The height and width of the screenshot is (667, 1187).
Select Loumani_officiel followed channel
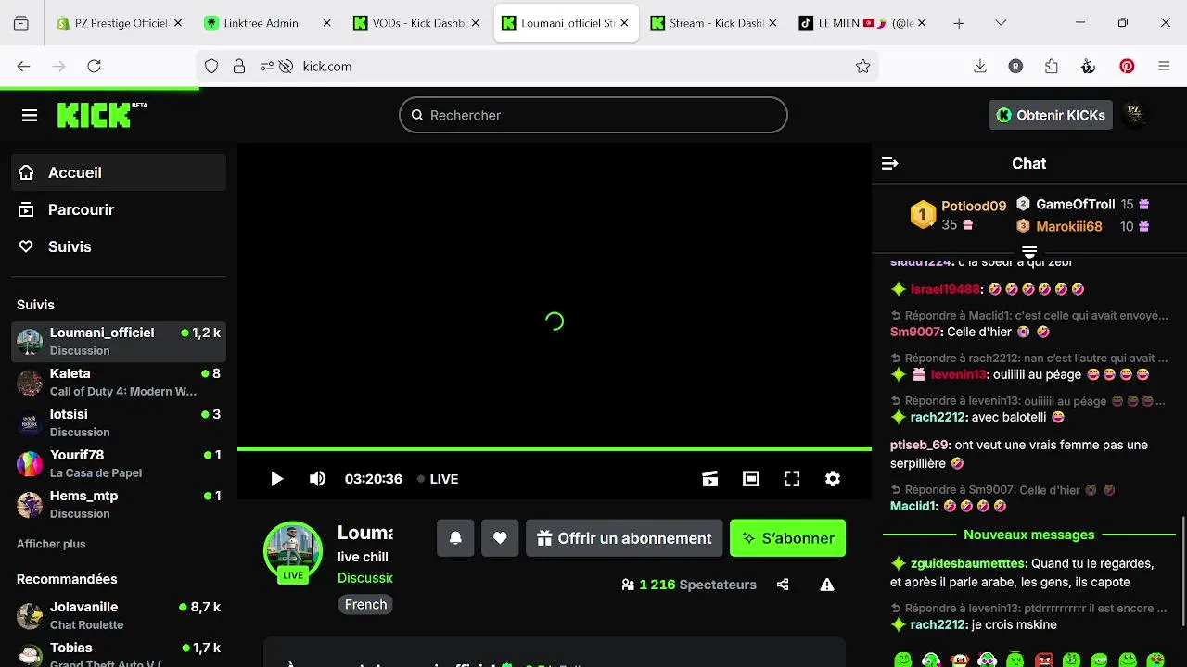click(119, 341)
